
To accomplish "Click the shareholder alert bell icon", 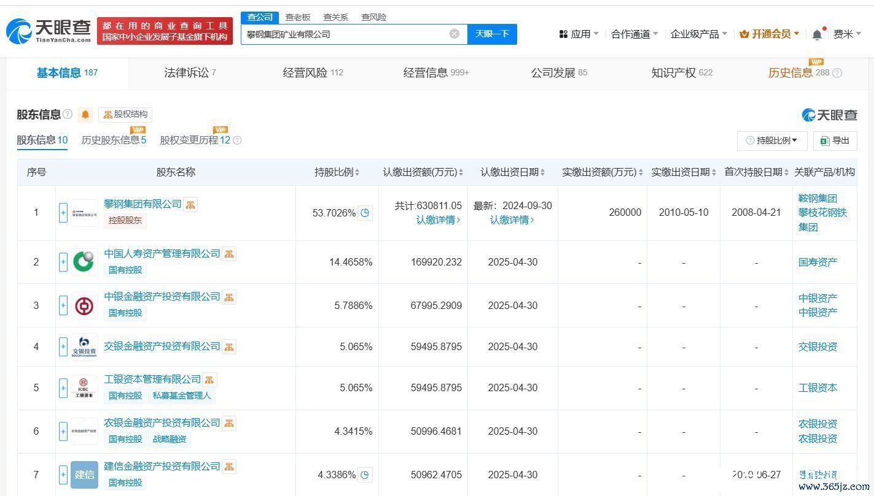I will coord(85,115).
